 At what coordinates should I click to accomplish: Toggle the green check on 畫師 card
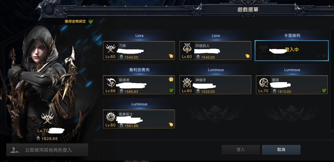tap(324, 90)
